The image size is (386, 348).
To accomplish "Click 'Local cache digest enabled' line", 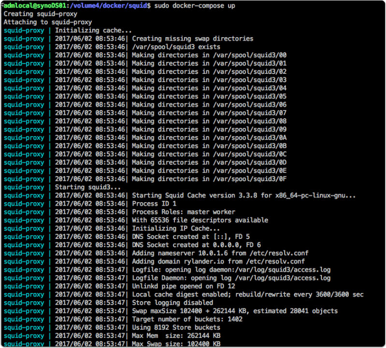I will [x=248, y=294].
